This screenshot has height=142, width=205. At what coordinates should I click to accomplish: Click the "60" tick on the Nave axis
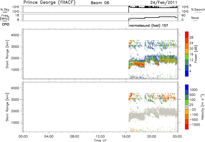(183, 15)
